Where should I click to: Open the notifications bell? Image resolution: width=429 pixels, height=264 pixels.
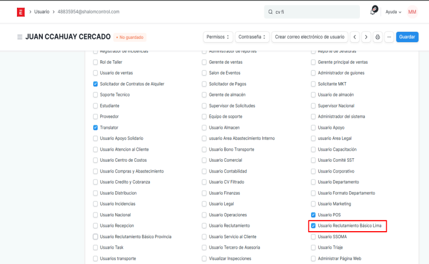(x=374, y=11)
